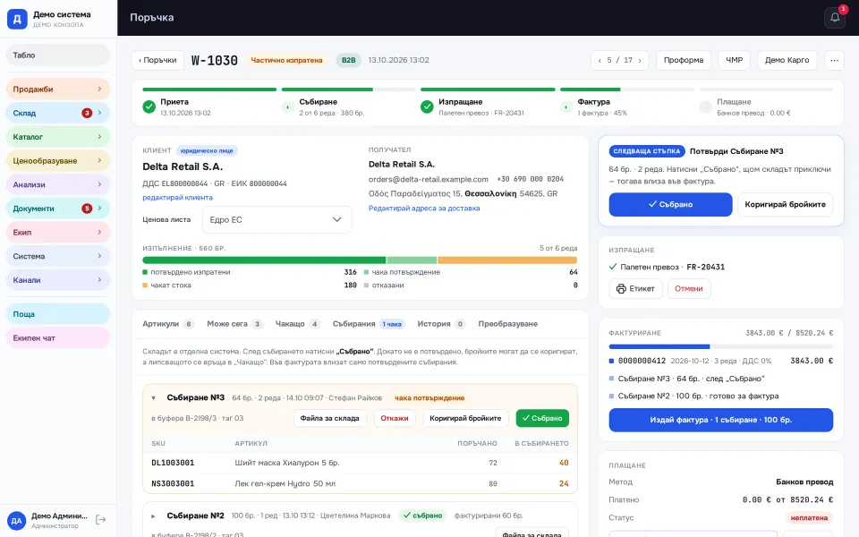Click the Проформа button
This screenshot has height=537, width=859.
pyautogui.click(x=683, y=60)
